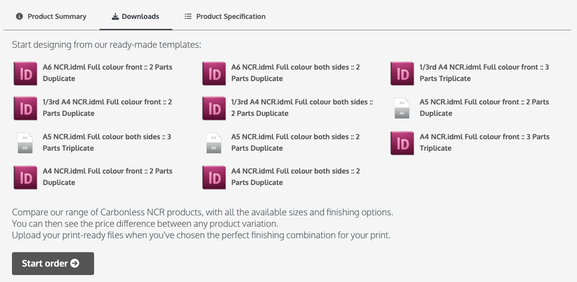Select the Downloads tab
Image resolution: width=577 pixels, height=282 pixels.
click(135, 16)
